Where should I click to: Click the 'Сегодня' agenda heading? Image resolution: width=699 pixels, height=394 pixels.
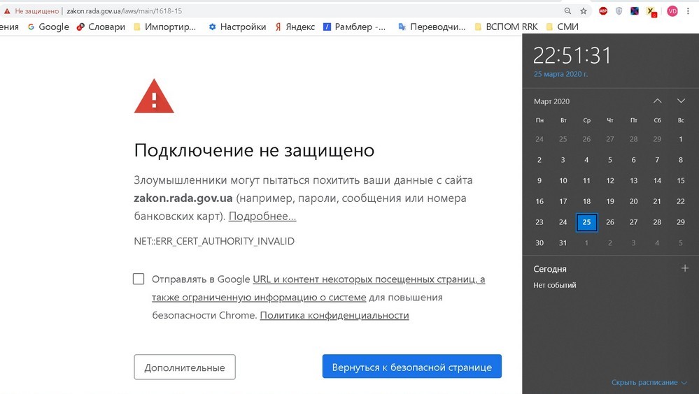(550, 269)
